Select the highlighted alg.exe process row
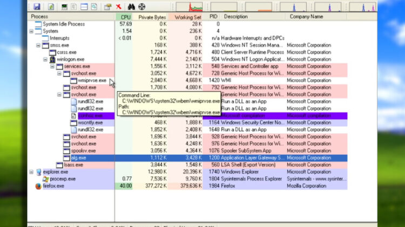Viewport: 405px width, 227px height. [x=187, y=158]
